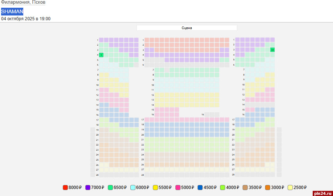
Task: Select the first seat of left section row 14
Action: pyautogui.click(x=101, y=105)
